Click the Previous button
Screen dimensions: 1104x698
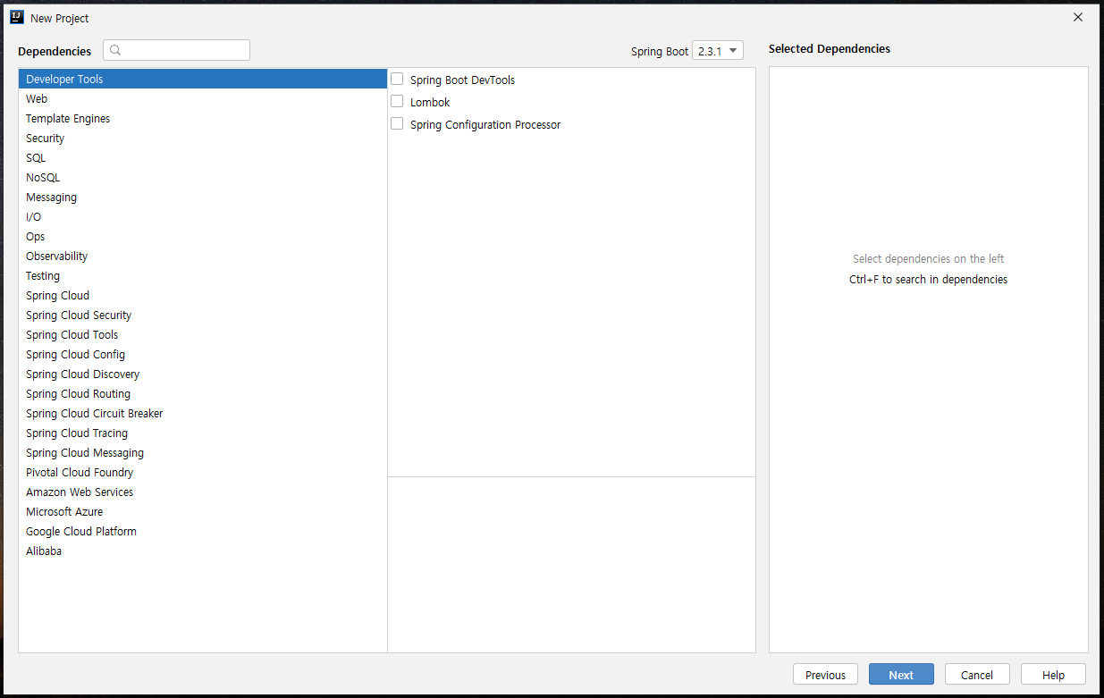(825, 675)
